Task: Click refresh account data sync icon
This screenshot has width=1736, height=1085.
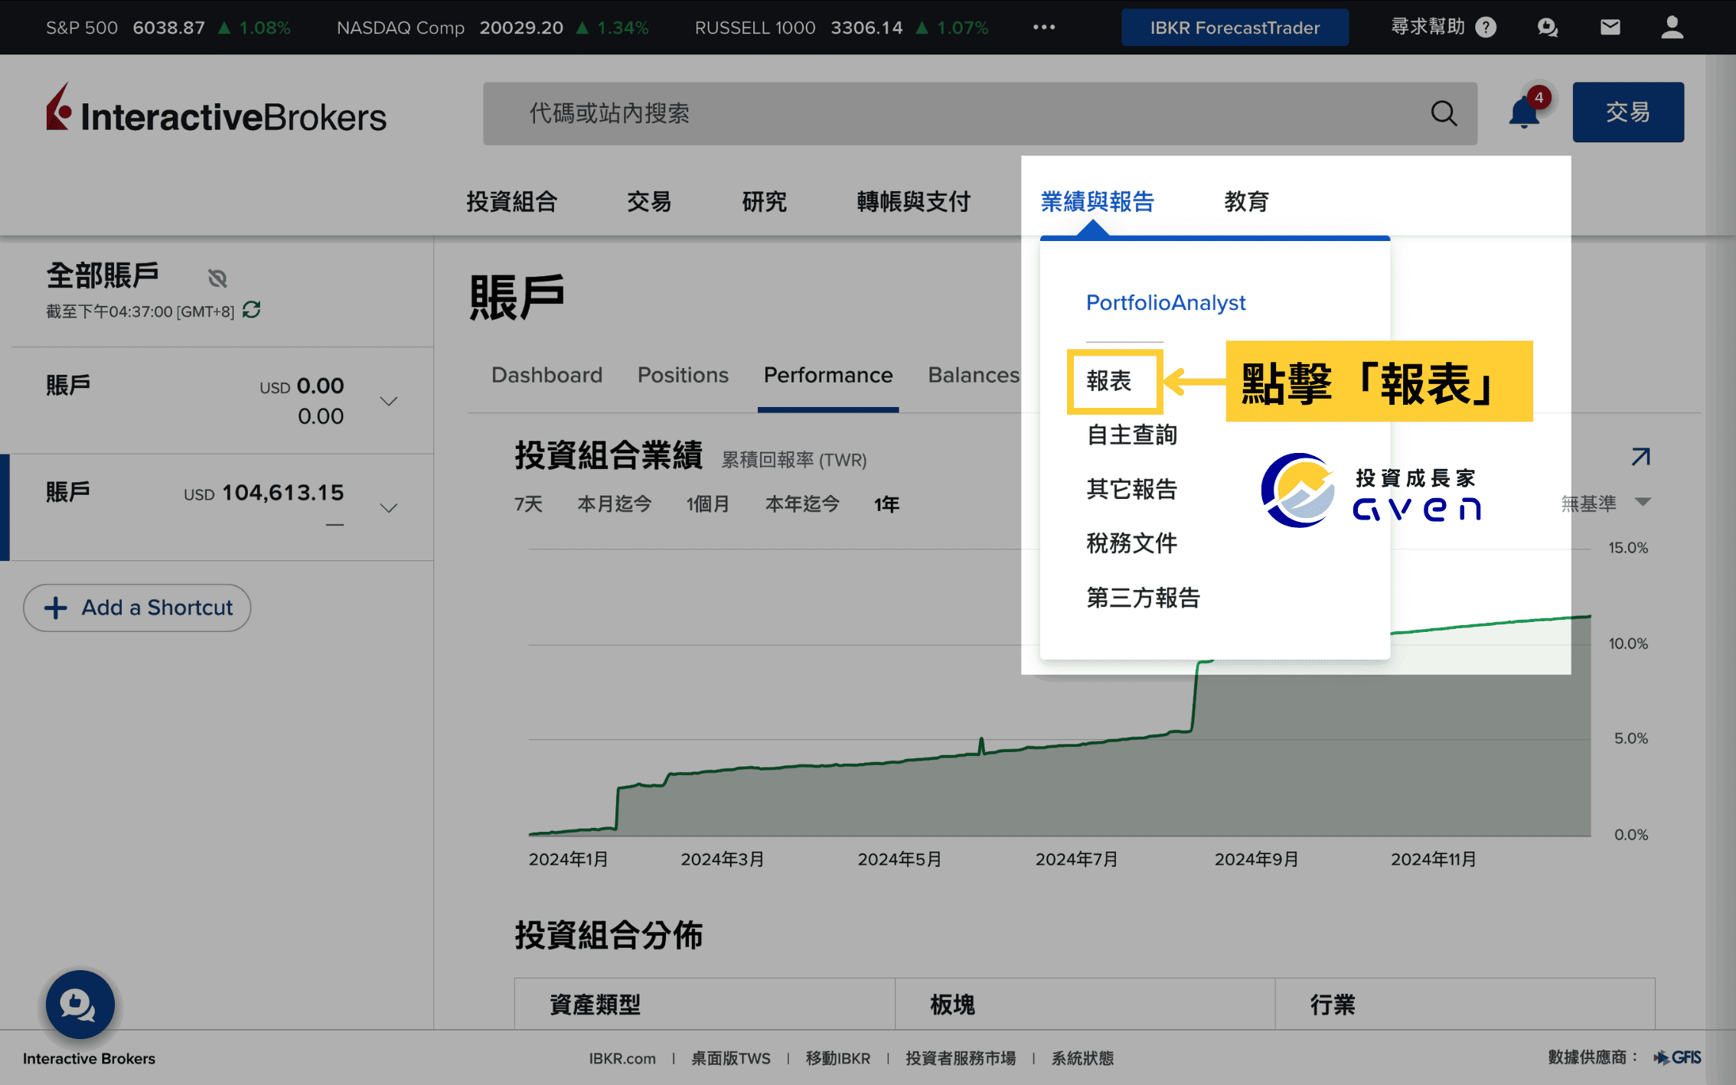Action: click(x=250, y=310)
